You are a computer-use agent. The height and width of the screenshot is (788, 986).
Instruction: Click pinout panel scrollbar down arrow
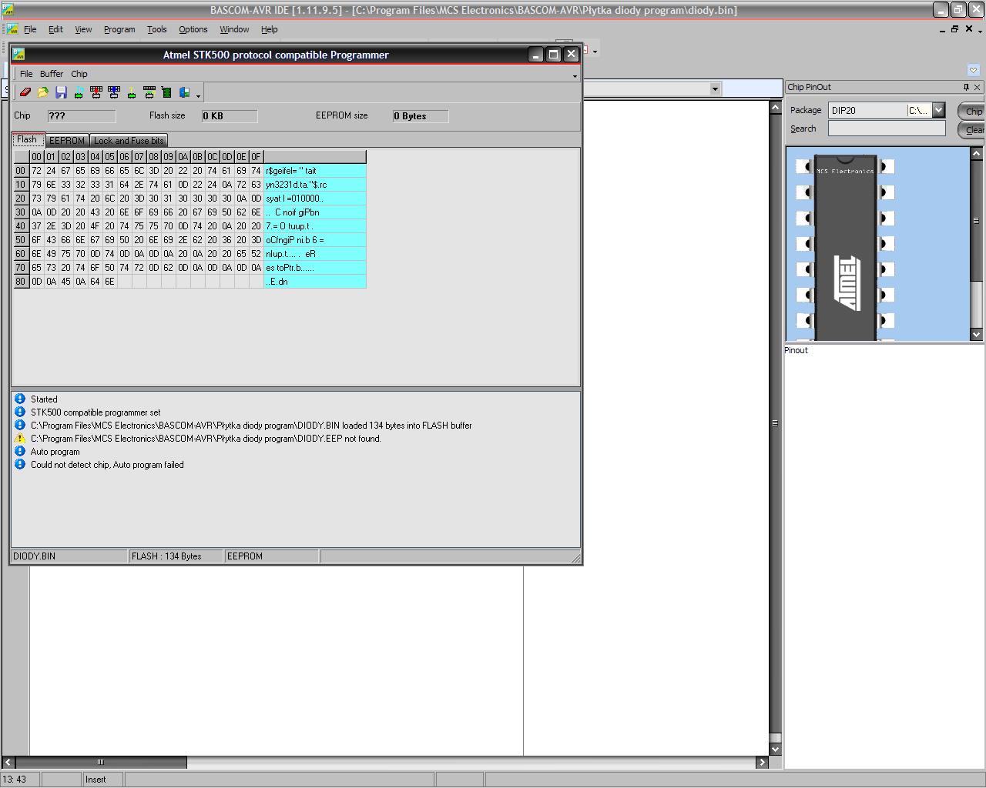pyautogui.click(x=977, y=334)
